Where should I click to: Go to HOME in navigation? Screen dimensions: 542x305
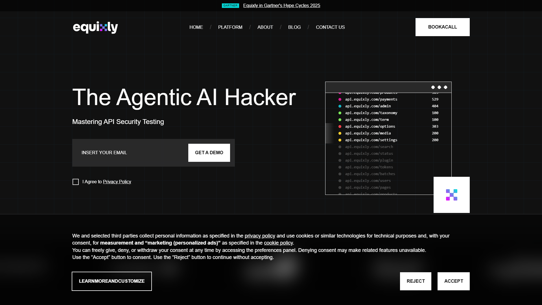point(196,27)
